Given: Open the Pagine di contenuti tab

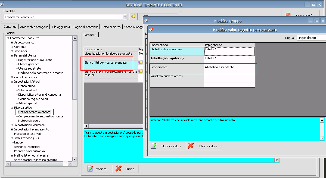Looking at the screenshot, I should 86,27.
